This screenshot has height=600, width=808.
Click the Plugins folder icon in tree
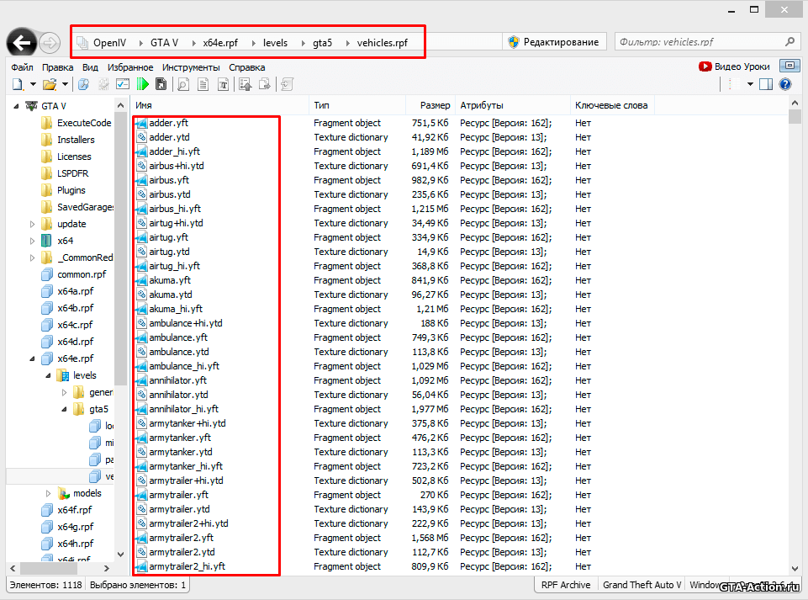click(x=46, y=190)
